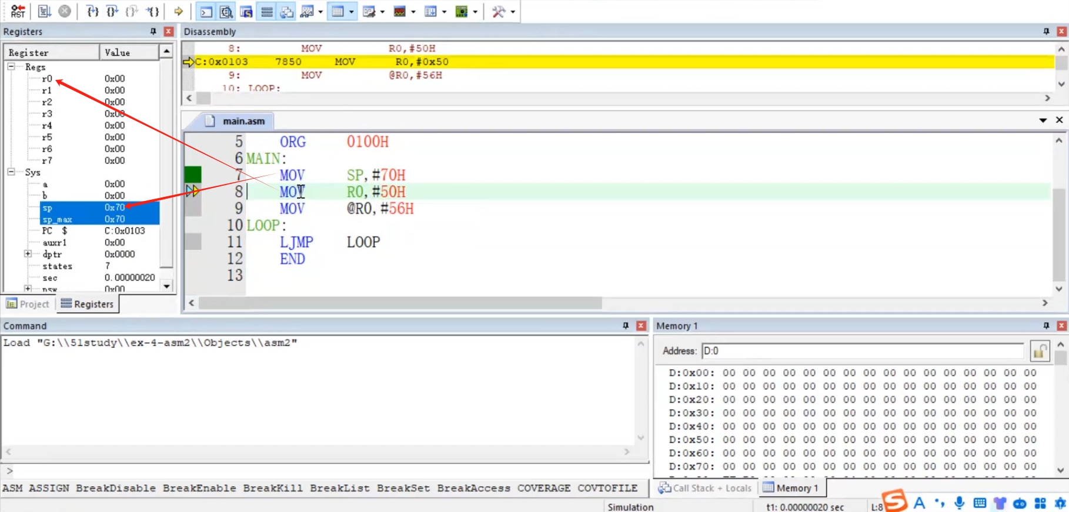Image resolution: width=1069 pixels, height=512 pixels.
Task: Toggle the Memory 1 lock icon
Action: 1040,352
